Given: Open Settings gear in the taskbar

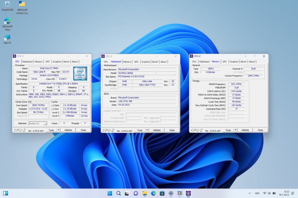Looking at the screenshot, I should pos(171,193).
